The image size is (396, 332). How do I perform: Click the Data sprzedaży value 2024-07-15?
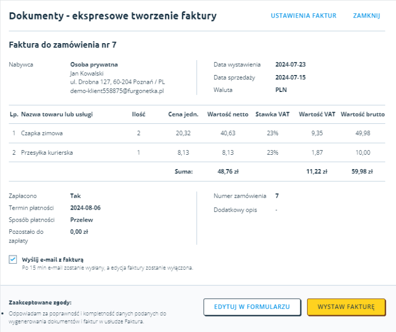coord(291,78)
